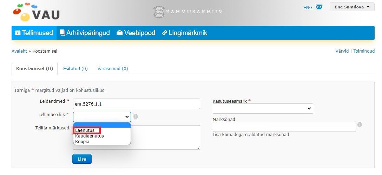Expand the Ene Samilova user dropdown
The width and height of the screenshot is (382, 175).
click(352, 7)
